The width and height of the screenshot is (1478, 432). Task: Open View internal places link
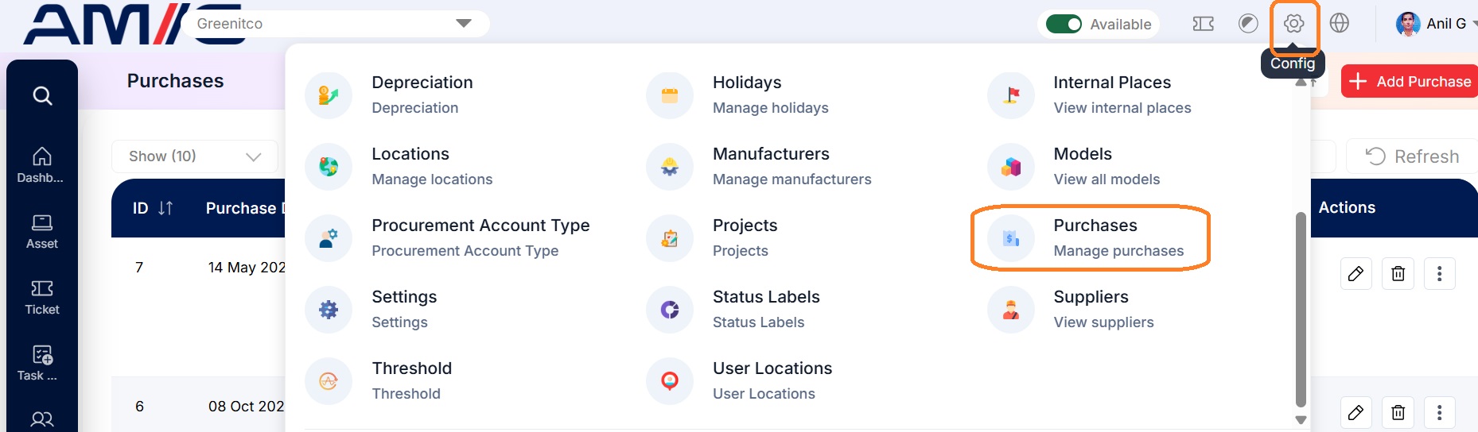(1122, 108)
